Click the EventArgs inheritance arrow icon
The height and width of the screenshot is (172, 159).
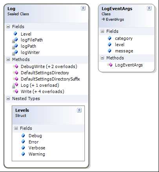coord(103,19)
